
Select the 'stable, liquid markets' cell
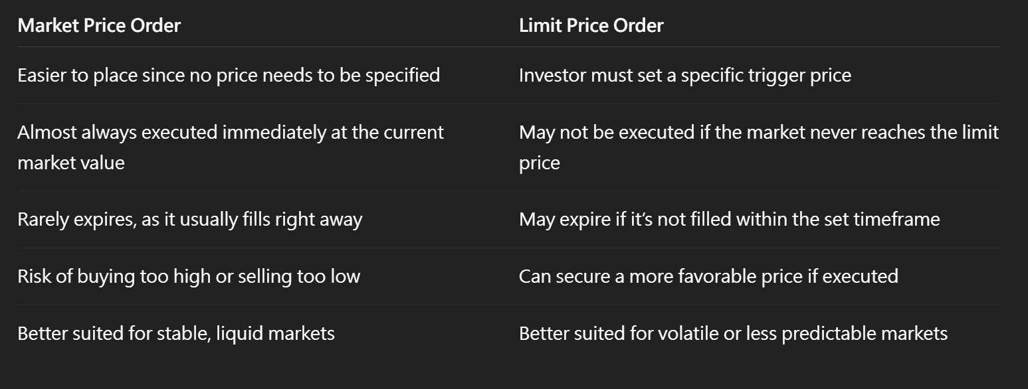[176, 333]
